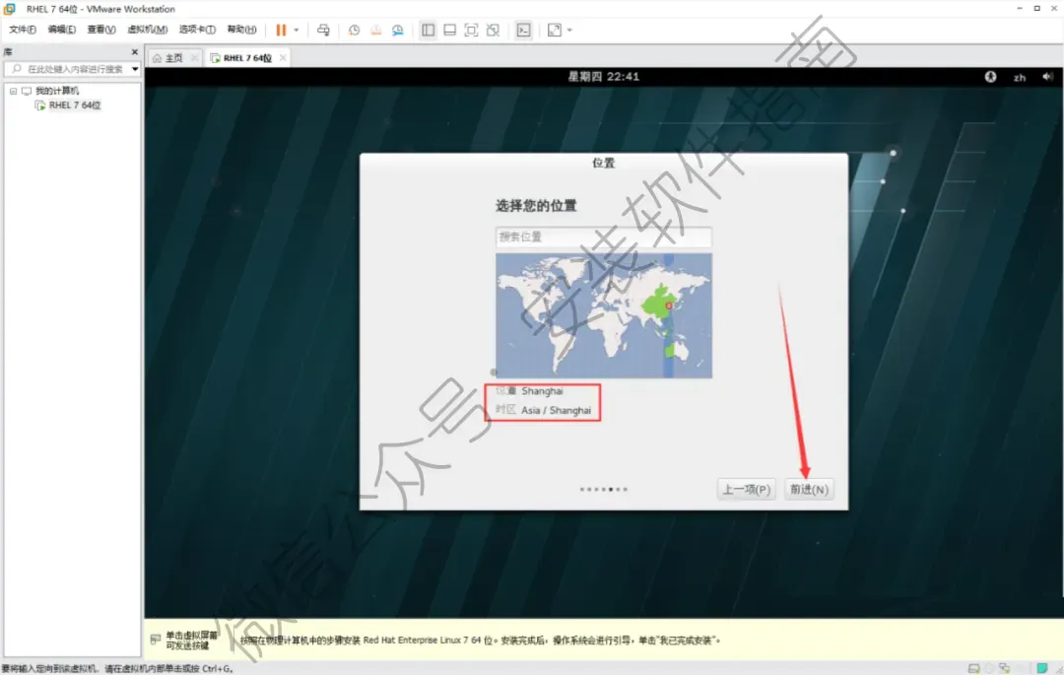1064x675 pixels.
Task: Enter full screen mode
Action: (x=471, y=30)
